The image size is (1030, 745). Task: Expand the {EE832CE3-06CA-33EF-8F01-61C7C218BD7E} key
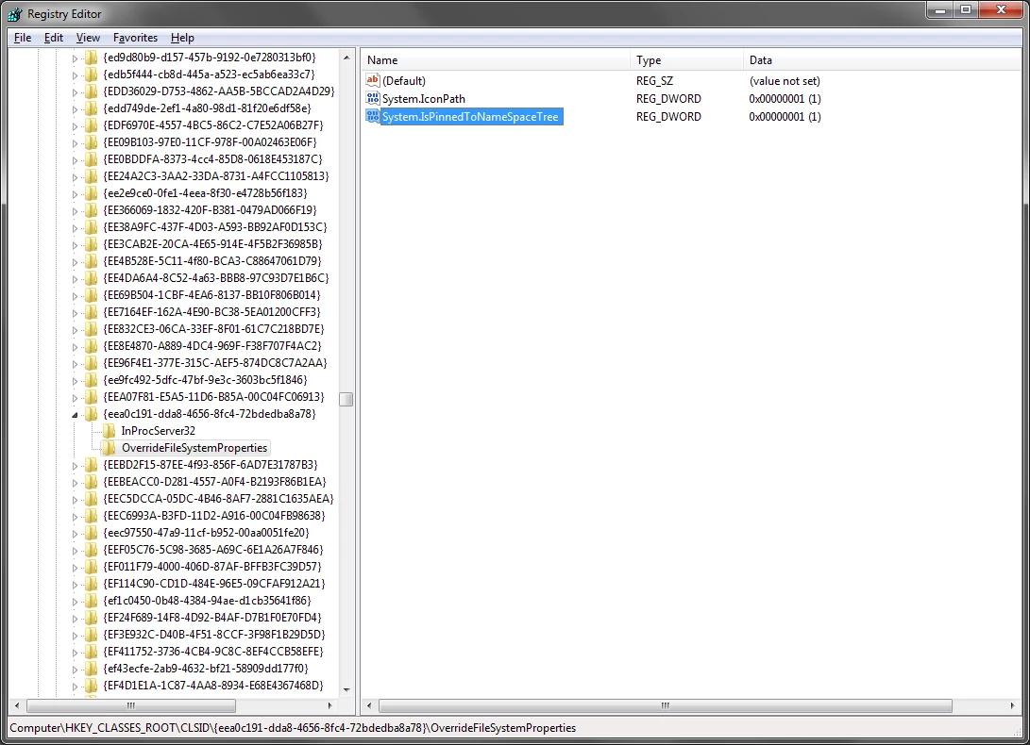(x=75, y=329)
